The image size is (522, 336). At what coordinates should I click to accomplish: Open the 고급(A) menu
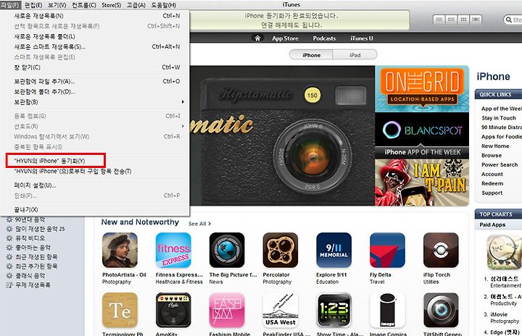(x=136, y=5)
